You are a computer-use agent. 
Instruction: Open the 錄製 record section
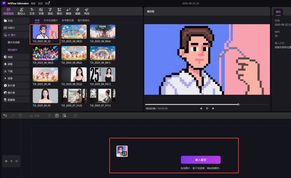click(x=16, y=64)
